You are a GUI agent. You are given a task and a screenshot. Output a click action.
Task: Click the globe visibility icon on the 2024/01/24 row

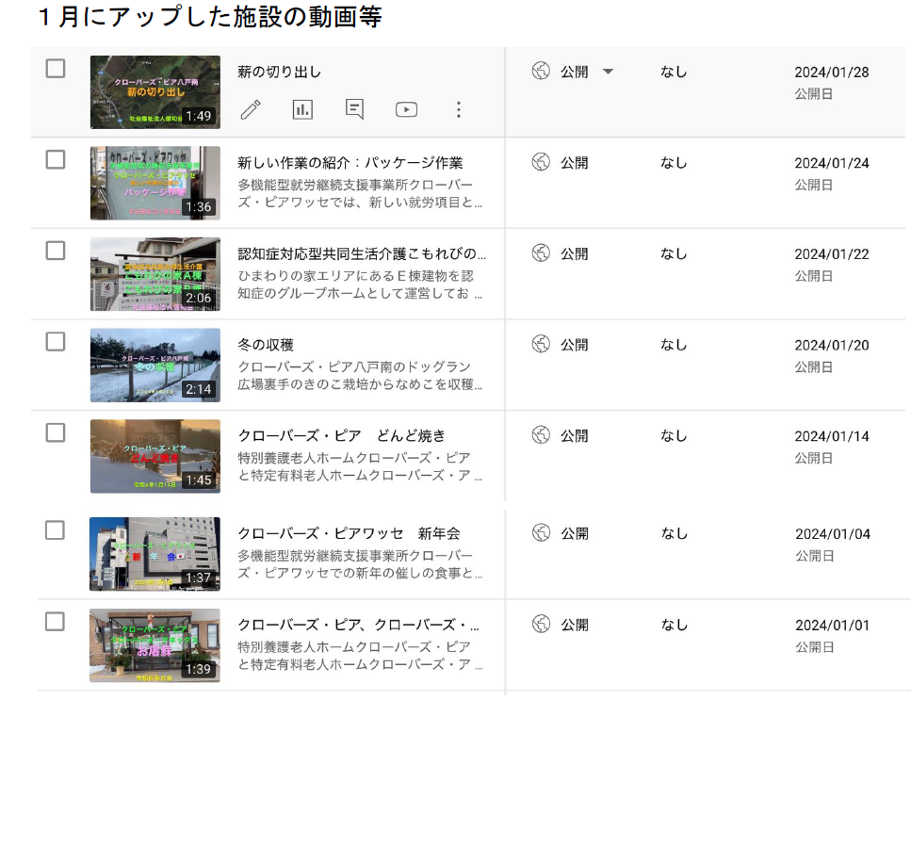tap(541, 161)
